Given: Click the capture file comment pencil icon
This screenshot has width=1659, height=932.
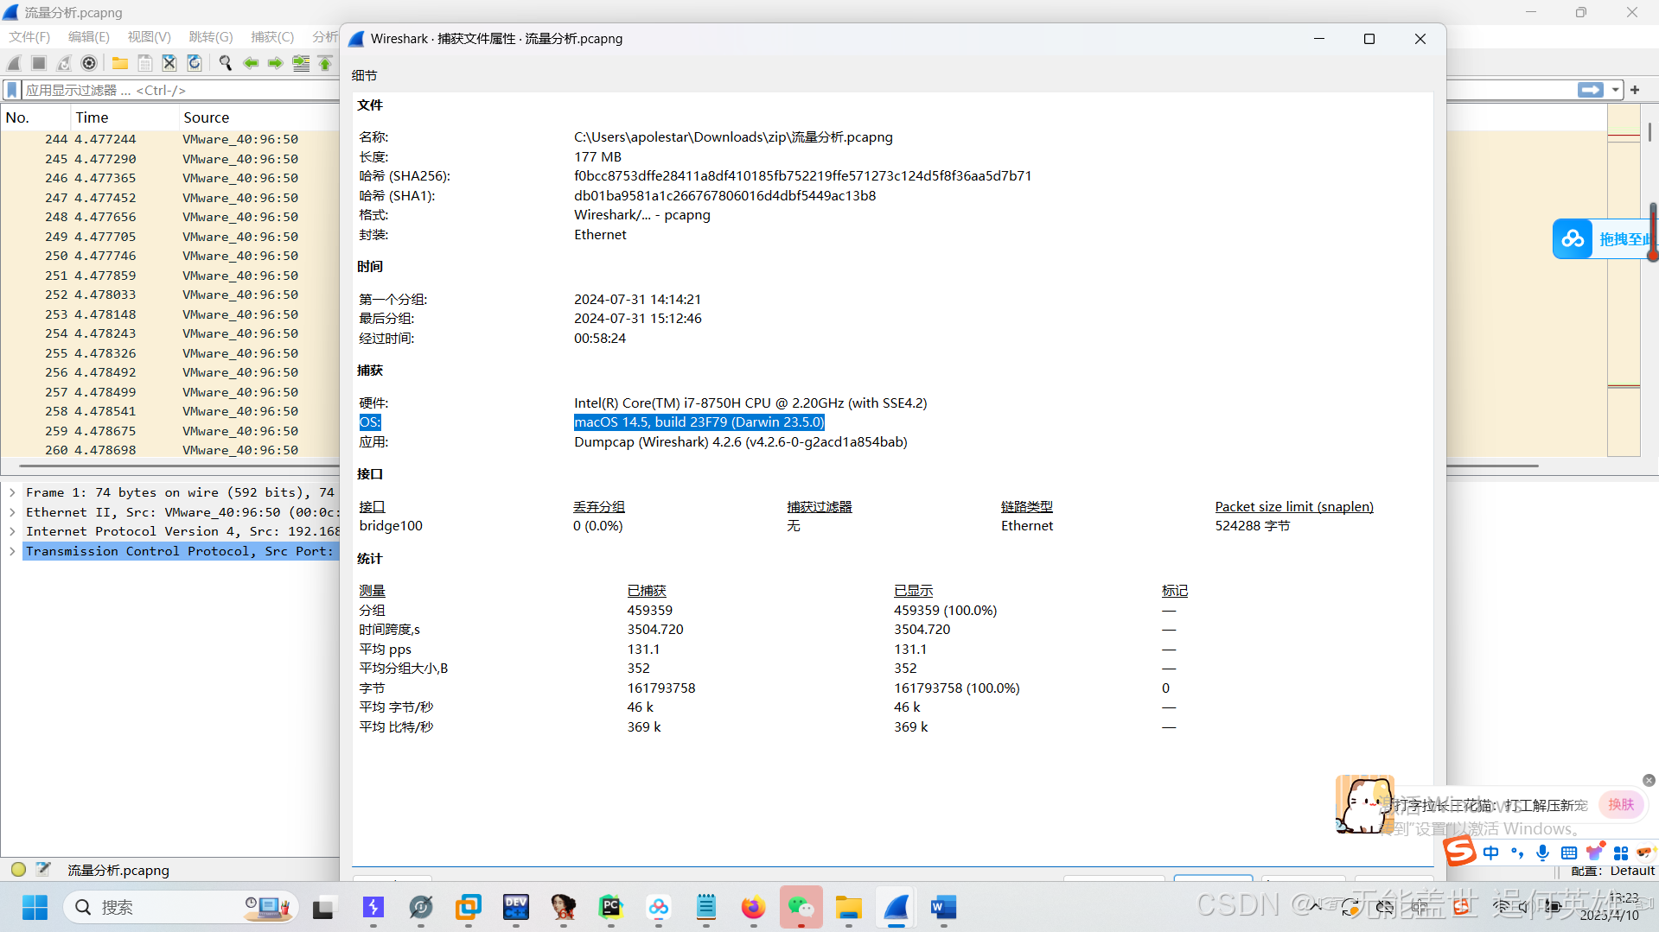Looking at the screenshot, I should coord(43,870).
